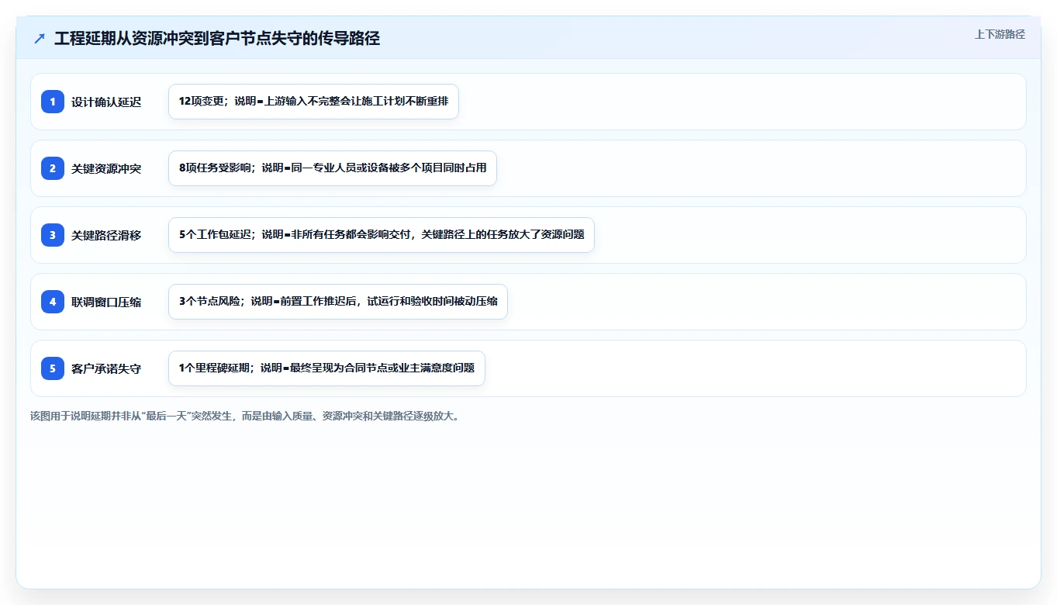Select step number 5 badge

pyautogui.click(x=53, y=368)
